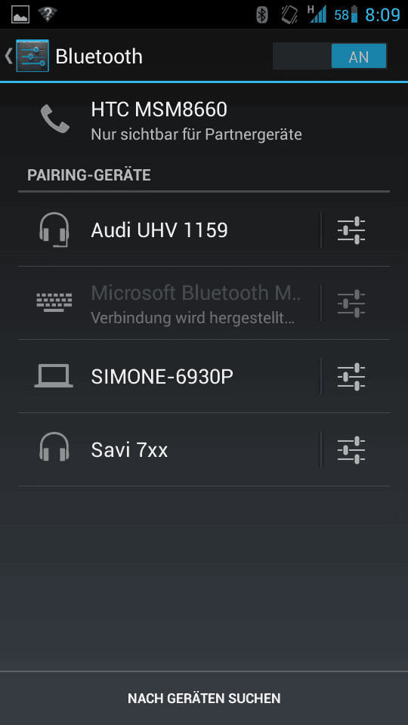Open settings for Audi UHV 1159
Screen dimensions: 408x725
(351, 230)
